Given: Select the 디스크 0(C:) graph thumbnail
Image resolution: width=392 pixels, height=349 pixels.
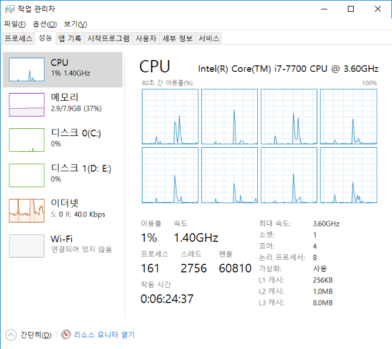Looking at the screenshot, I should 26,140.
